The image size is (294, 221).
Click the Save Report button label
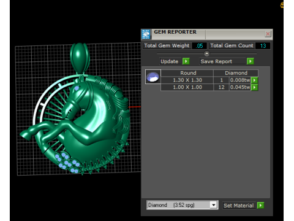click(x=222, y=61)
